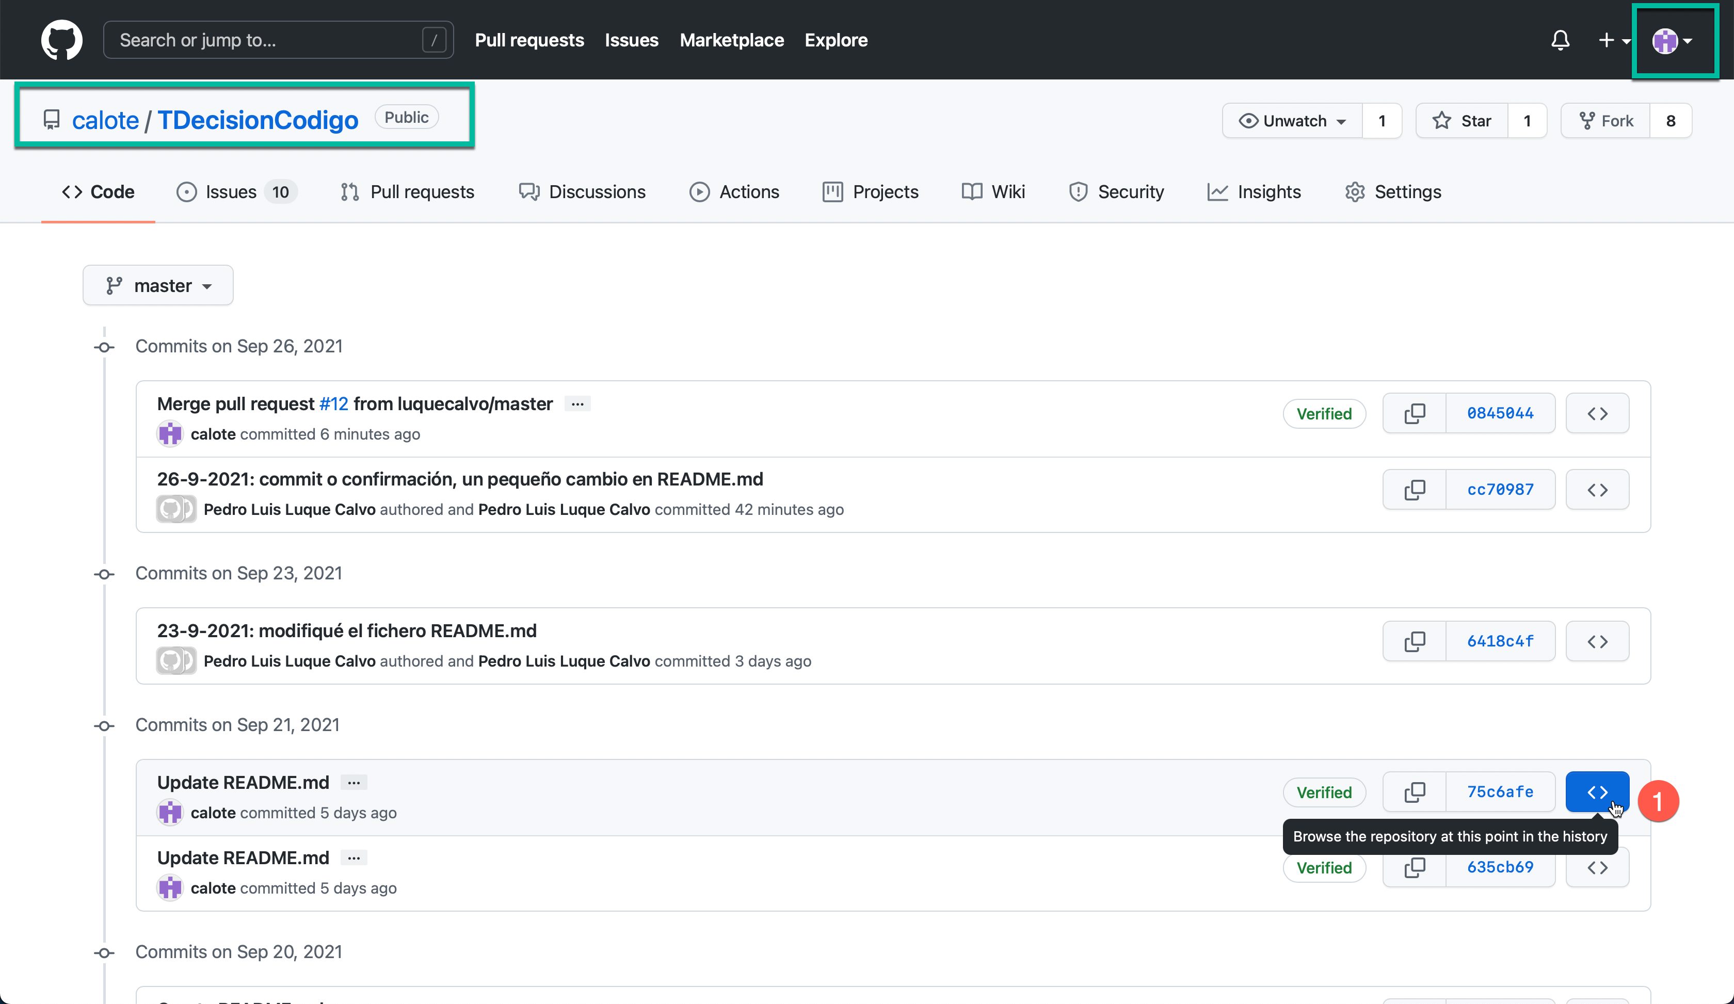Open commit cc70987
1734x1004 pixels.
click(1500, 490)
